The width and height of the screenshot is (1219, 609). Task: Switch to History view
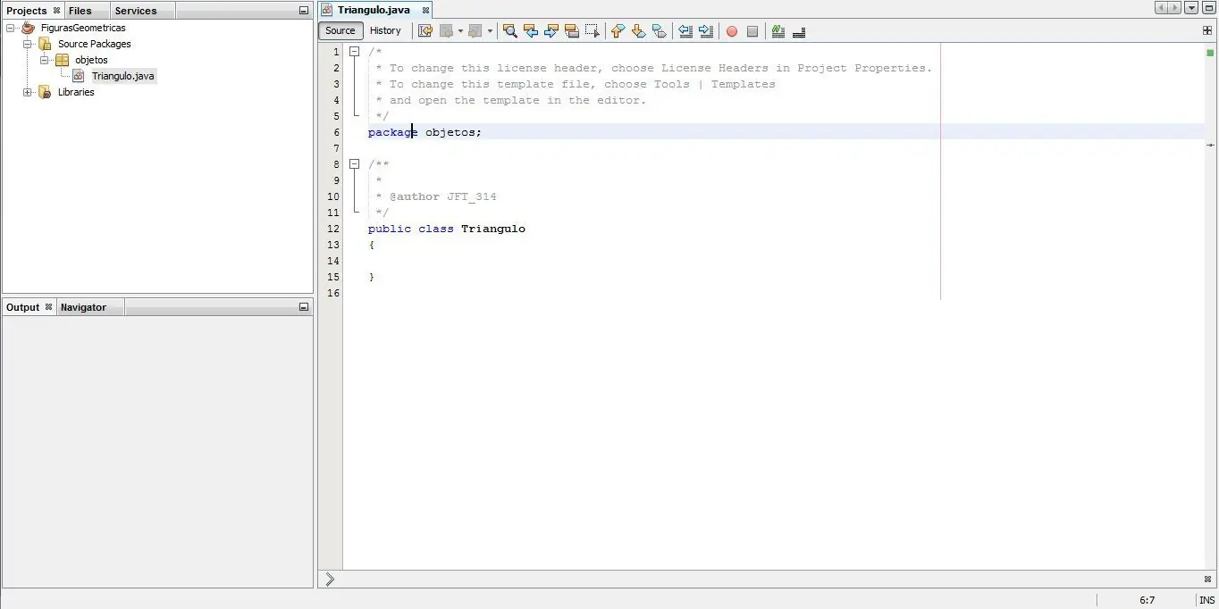pyautogui.click(x=386, y=30)
